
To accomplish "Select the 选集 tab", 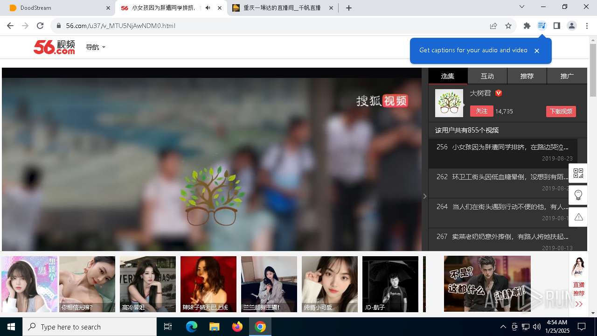I will [x=448, y=76].
